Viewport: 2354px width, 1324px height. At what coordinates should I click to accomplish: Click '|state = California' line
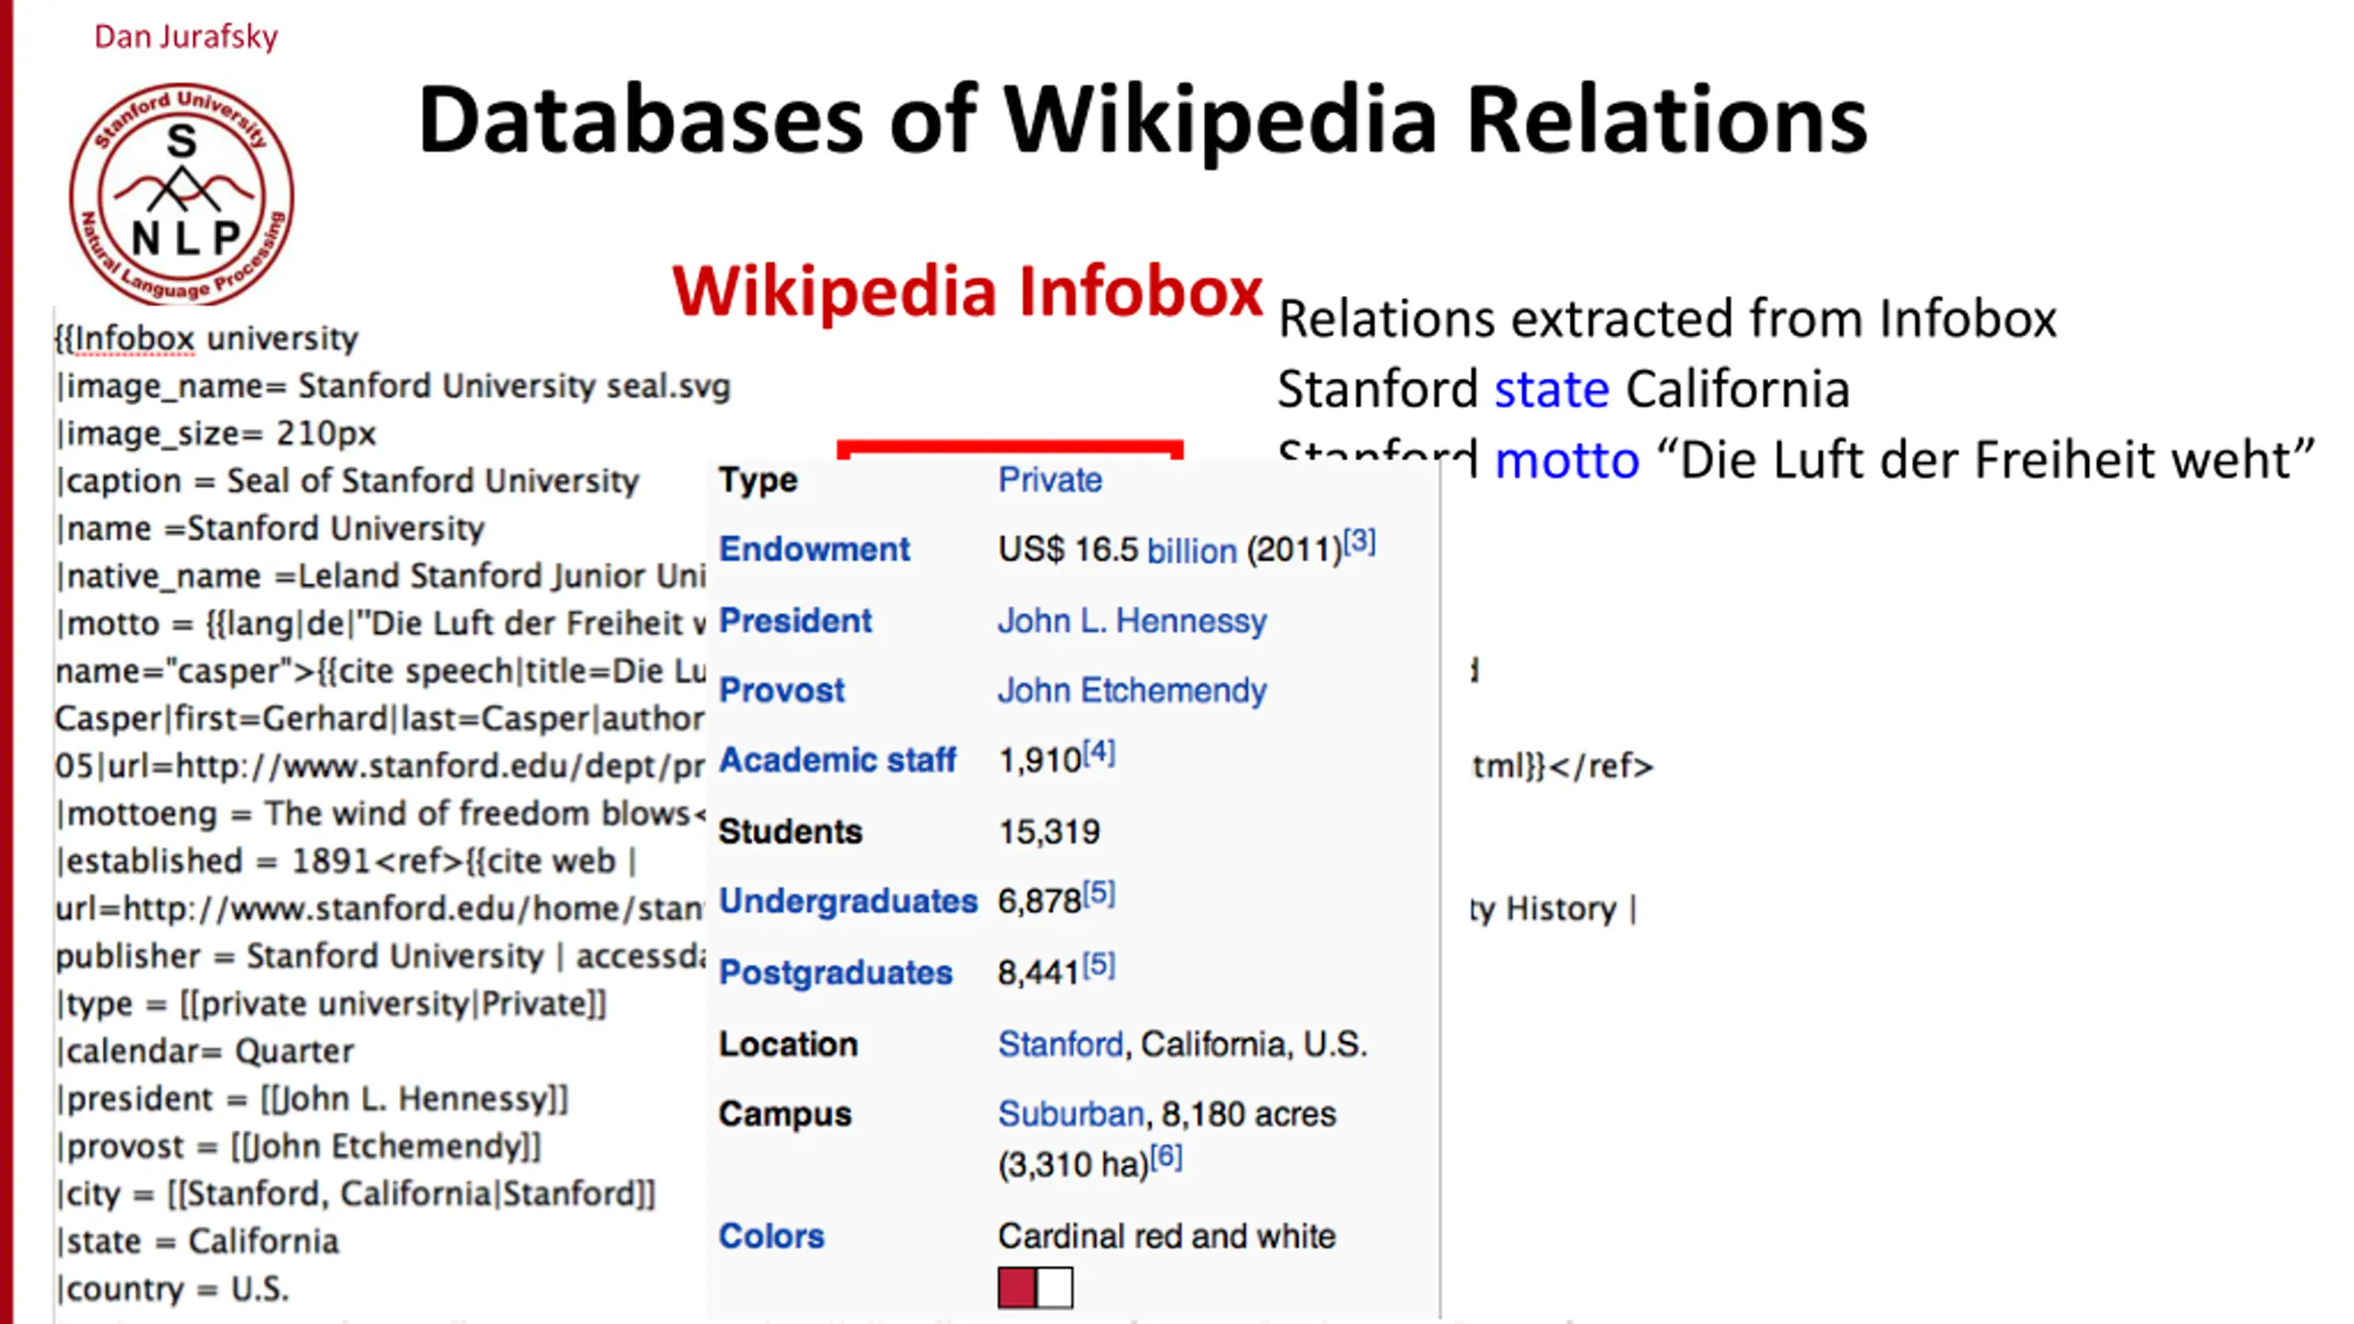pyautogui.click(x=197, y=1241)
